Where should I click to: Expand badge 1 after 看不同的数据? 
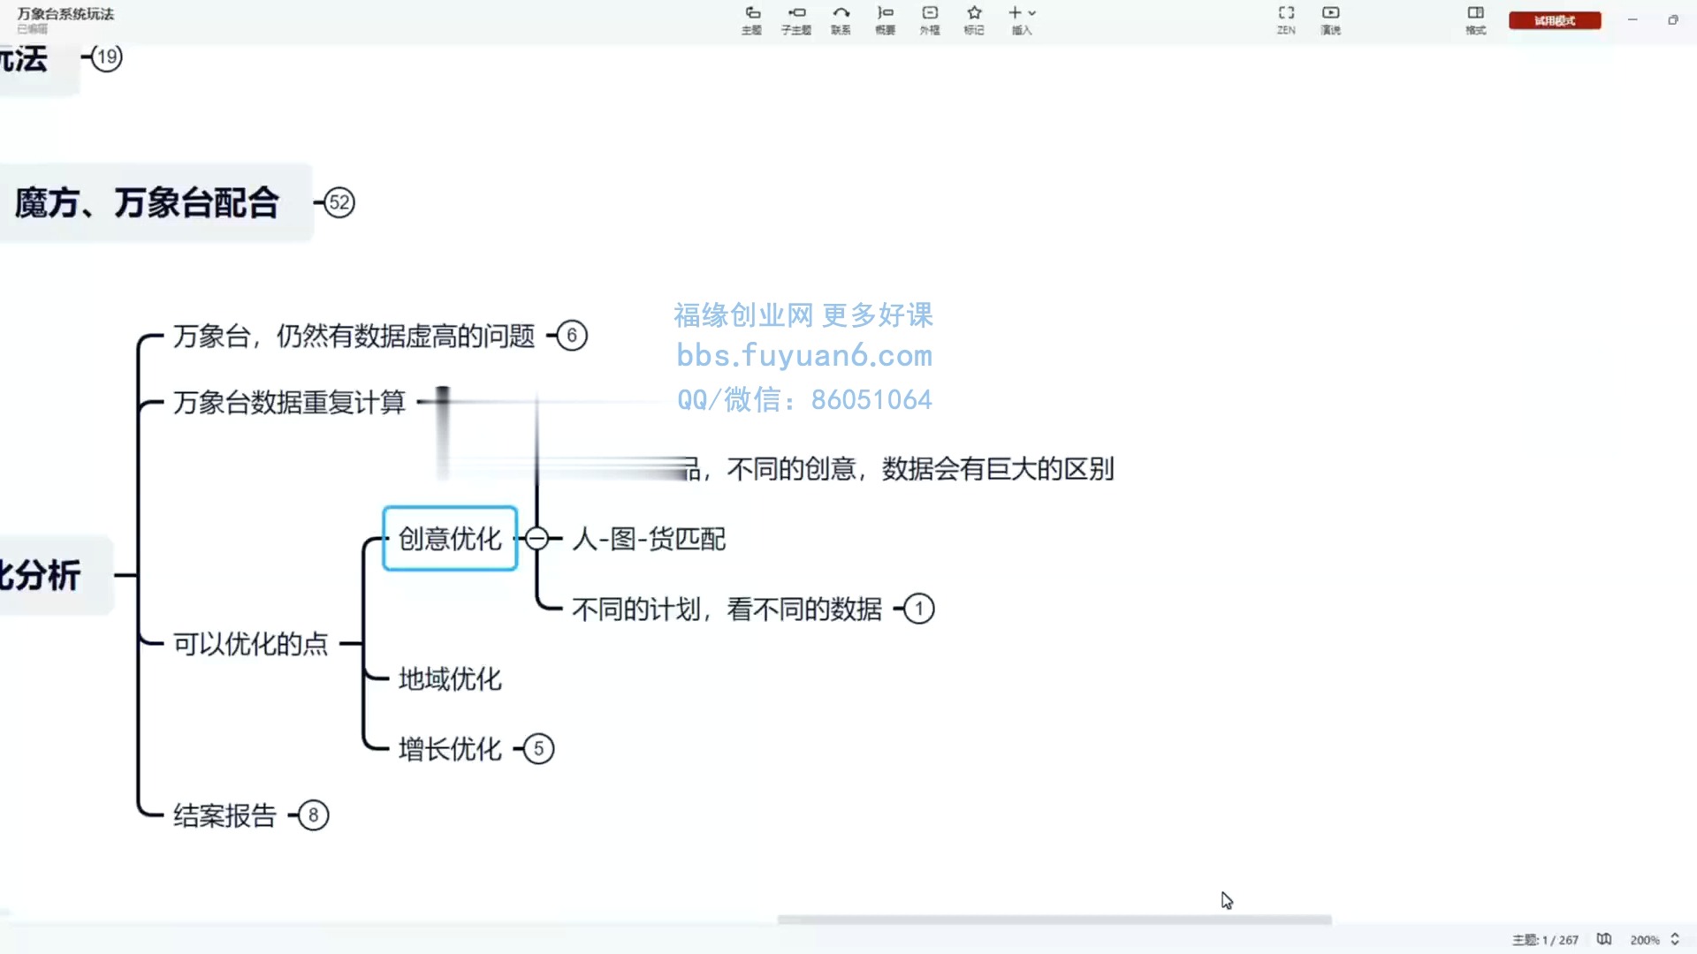point(919,609)
